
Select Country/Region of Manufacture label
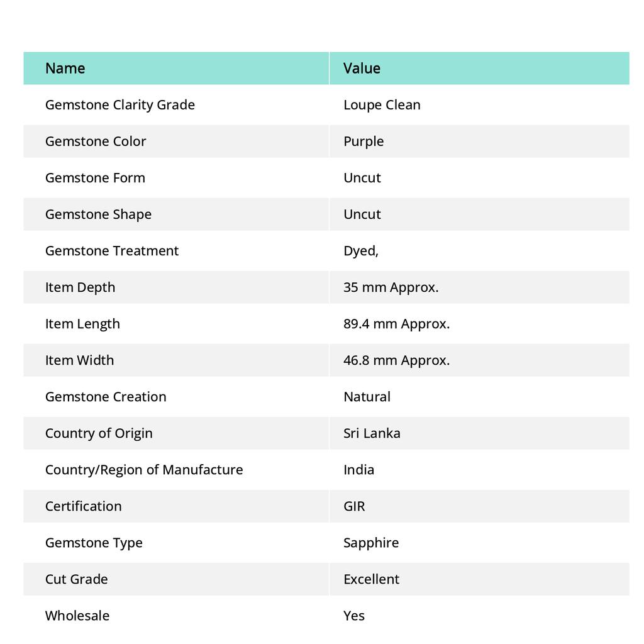point(144,470)
